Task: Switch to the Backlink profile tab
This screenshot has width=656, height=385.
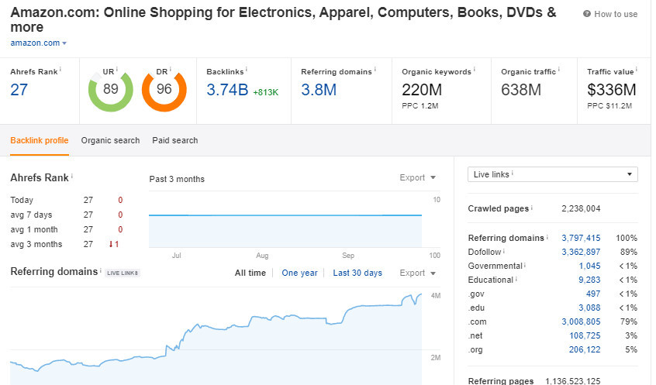Action: (x=40, y=140)
